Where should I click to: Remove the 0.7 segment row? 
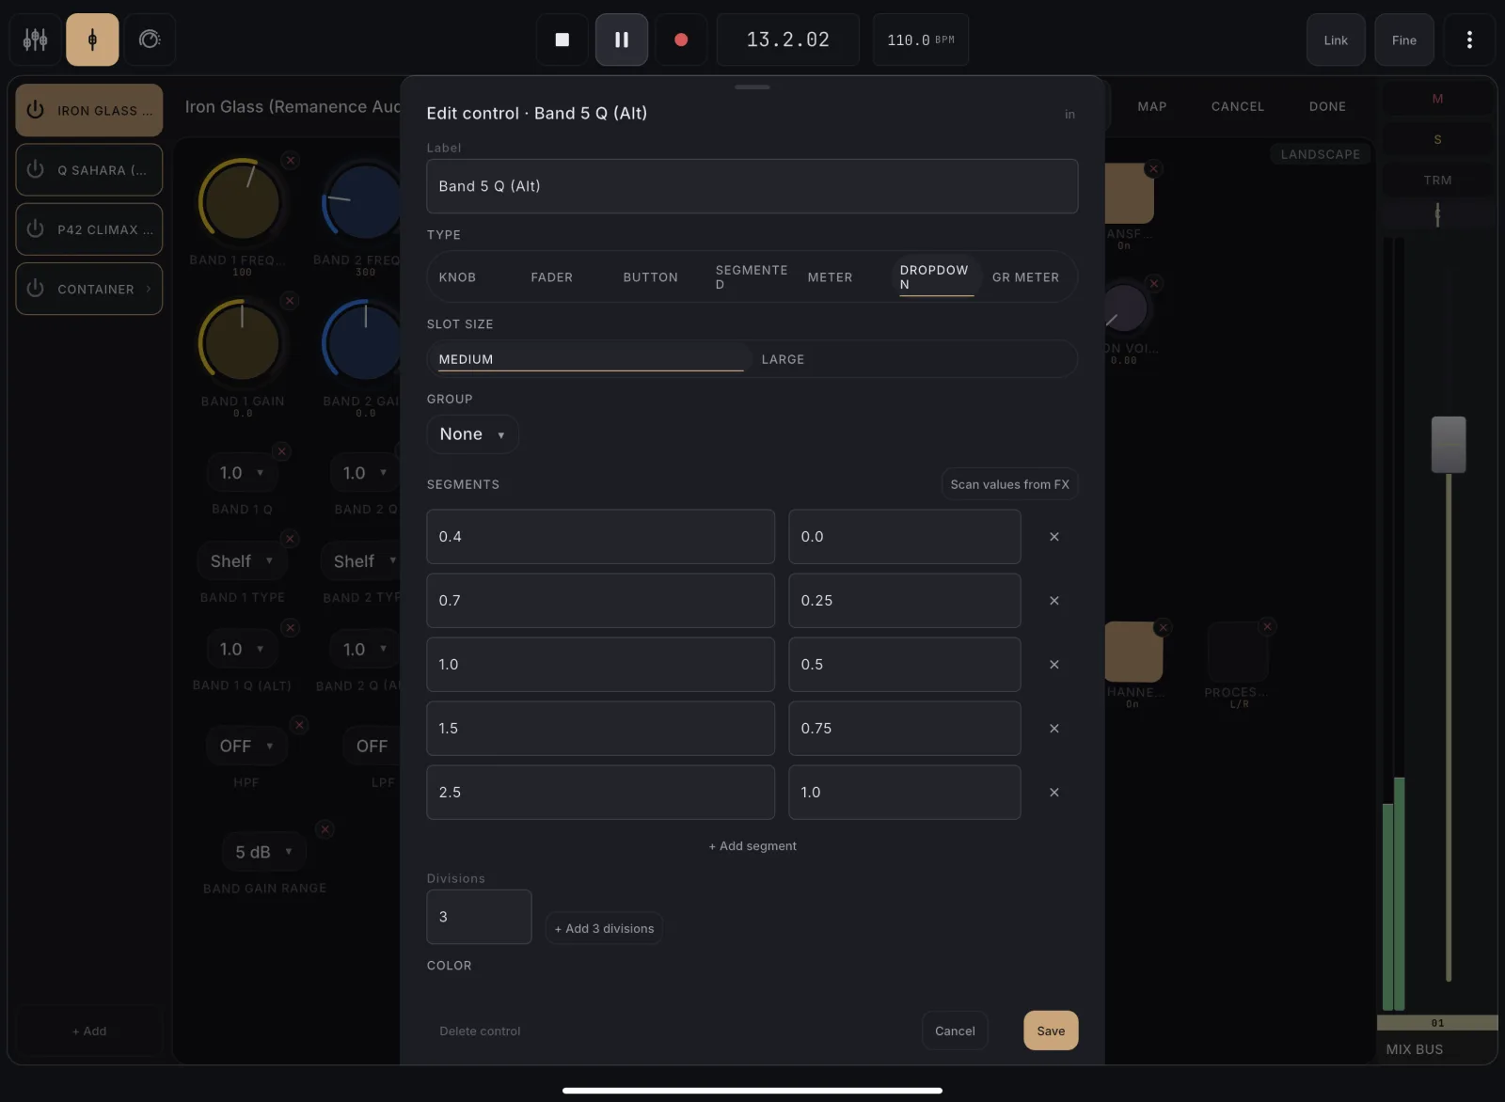[x=1054, y=601]
